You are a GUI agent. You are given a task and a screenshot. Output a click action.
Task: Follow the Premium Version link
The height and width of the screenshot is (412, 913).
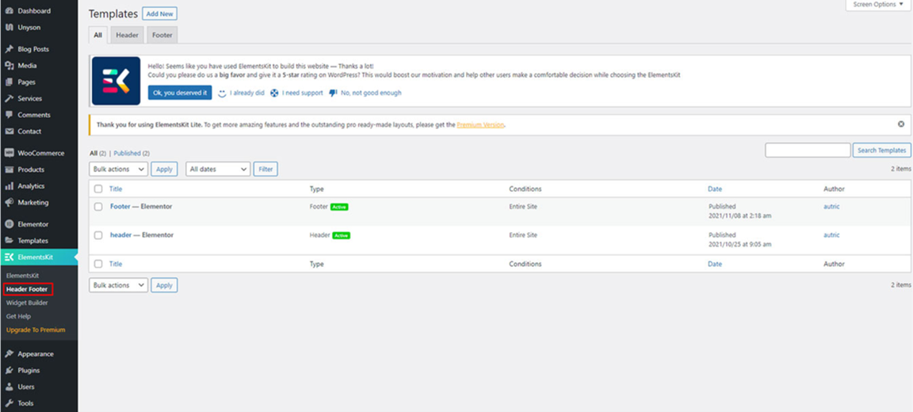click(480, 124)
